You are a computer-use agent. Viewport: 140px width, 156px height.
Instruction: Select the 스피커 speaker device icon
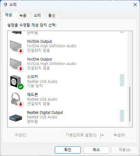pyautogui.click(x=17, y=82)
